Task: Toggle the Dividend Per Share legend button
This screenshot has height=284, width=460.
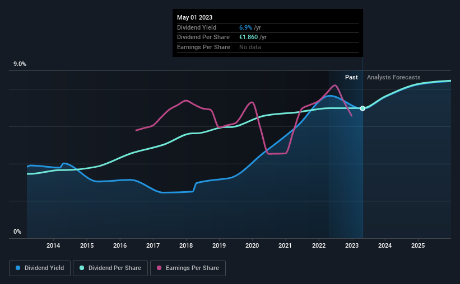Action: pos(110,268)
